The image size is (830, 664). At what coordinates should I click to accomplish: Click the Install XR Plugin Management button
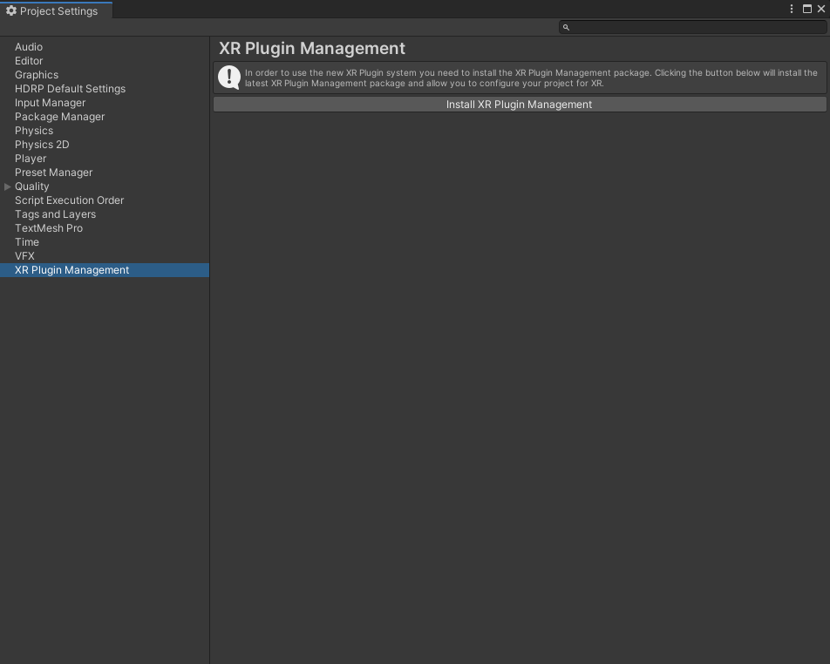pyautogui.click(x=520, y=105)
